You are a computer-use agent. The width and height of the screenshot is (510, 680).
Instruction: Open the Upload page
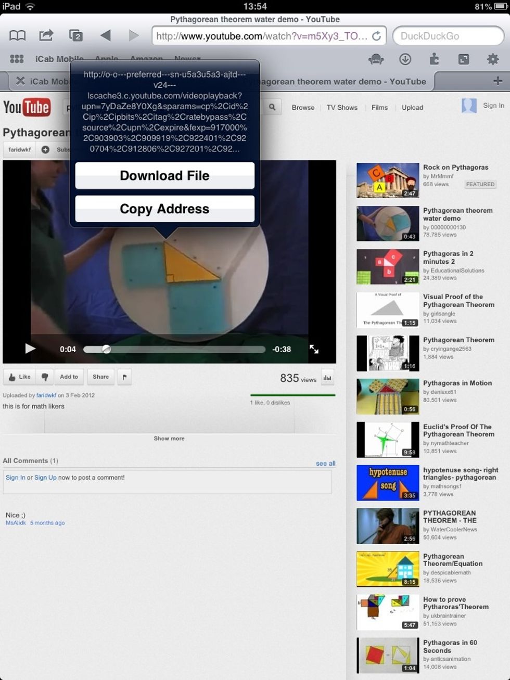pos(412,108)
